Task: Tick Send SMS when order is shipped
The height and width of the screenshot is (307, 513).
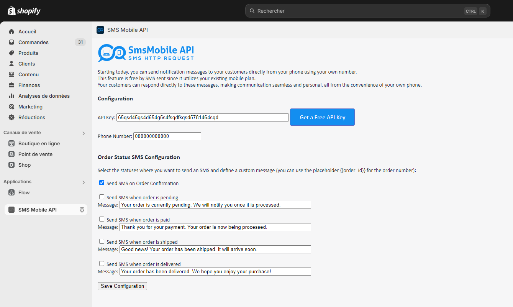Action: [x=102, y=241]
